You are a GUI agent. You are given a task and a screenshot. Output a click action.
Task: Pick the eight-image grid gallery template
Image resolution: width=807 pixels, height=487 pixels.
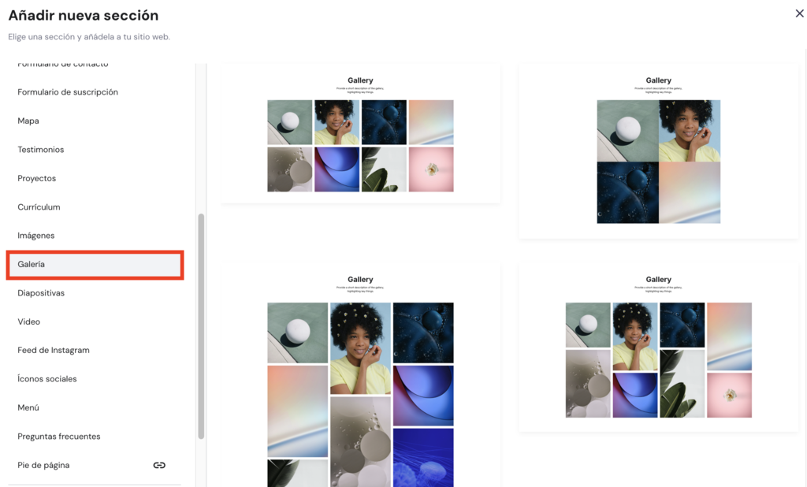coord(360,133)
